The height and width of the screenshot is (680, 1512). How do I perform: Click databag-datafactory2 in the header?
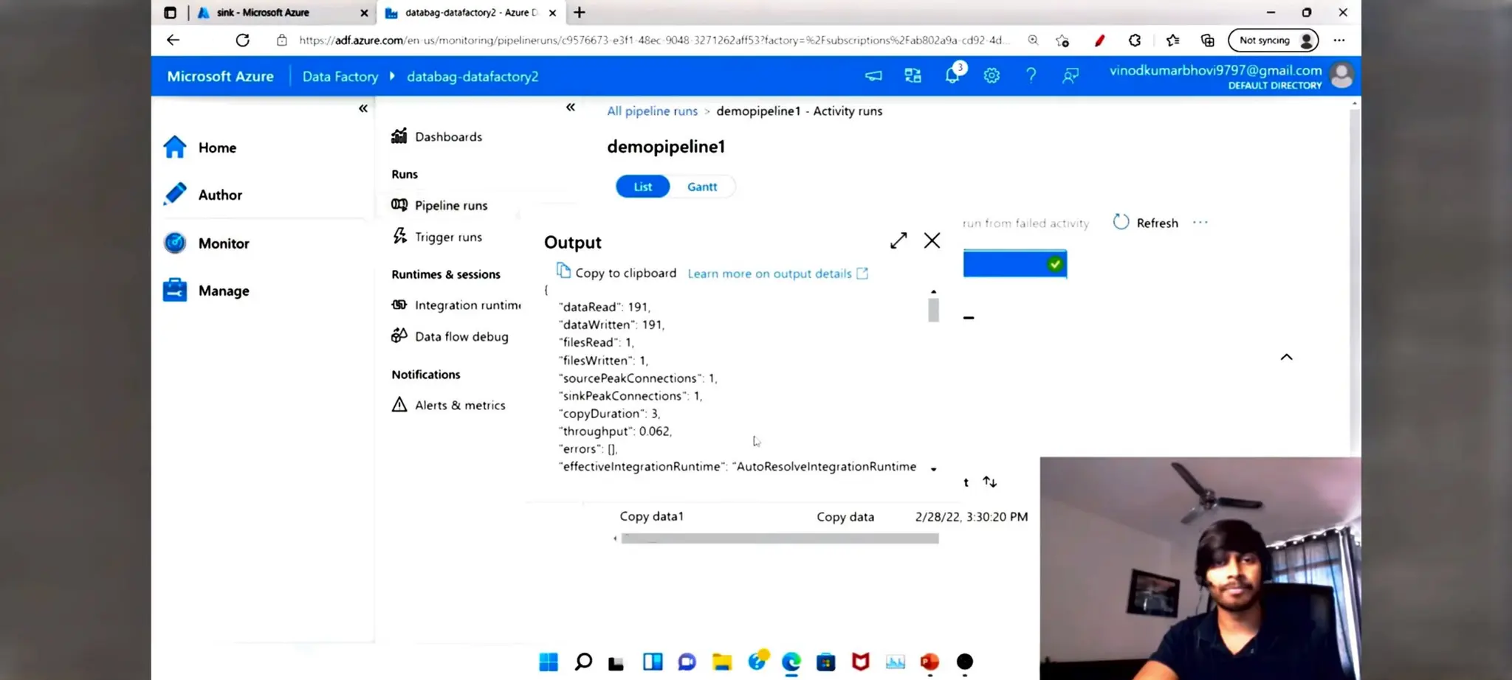tap(472, 77)
